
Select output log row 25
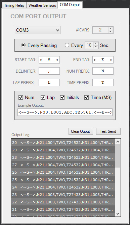tap(63, 180)
